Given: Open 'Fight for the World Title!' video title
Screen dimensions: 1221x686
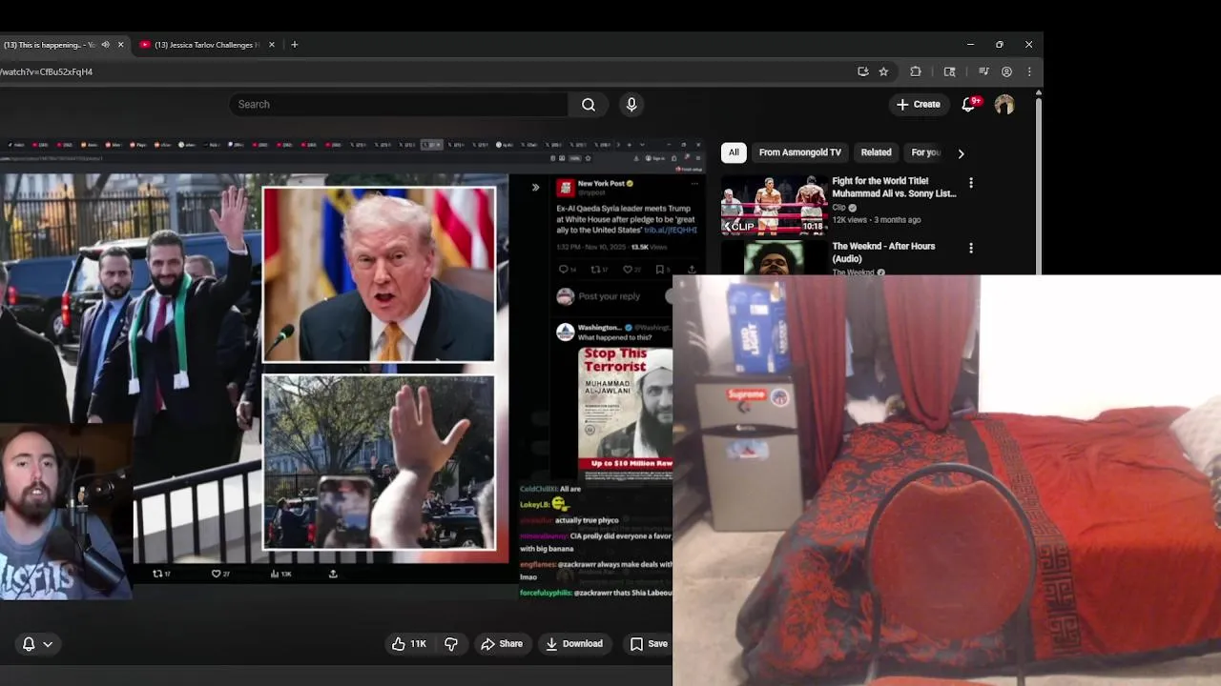Looking at the screenshot, I should click(x=894, y=187).
